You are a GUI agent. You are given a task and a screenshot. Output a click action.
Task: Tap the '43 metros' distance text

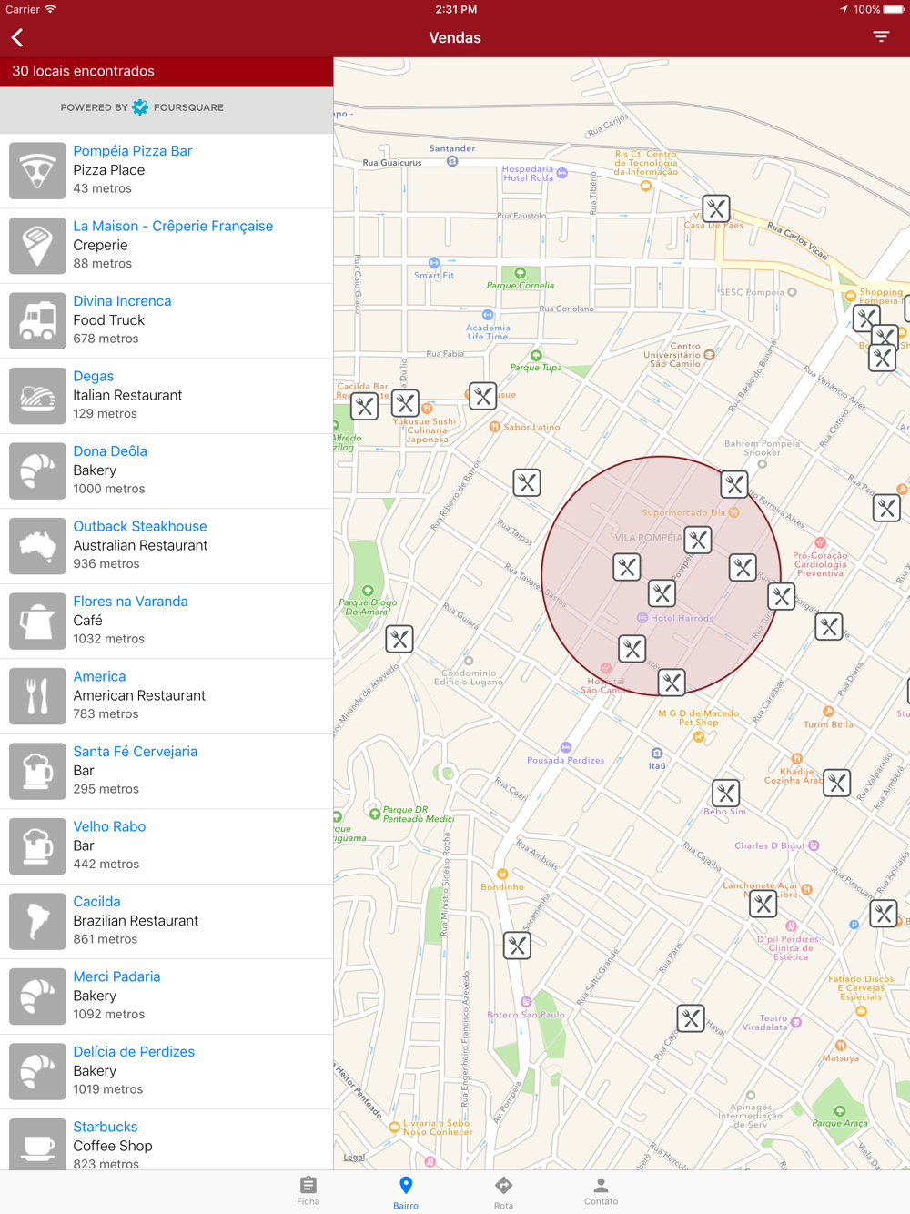coord(103,189)
